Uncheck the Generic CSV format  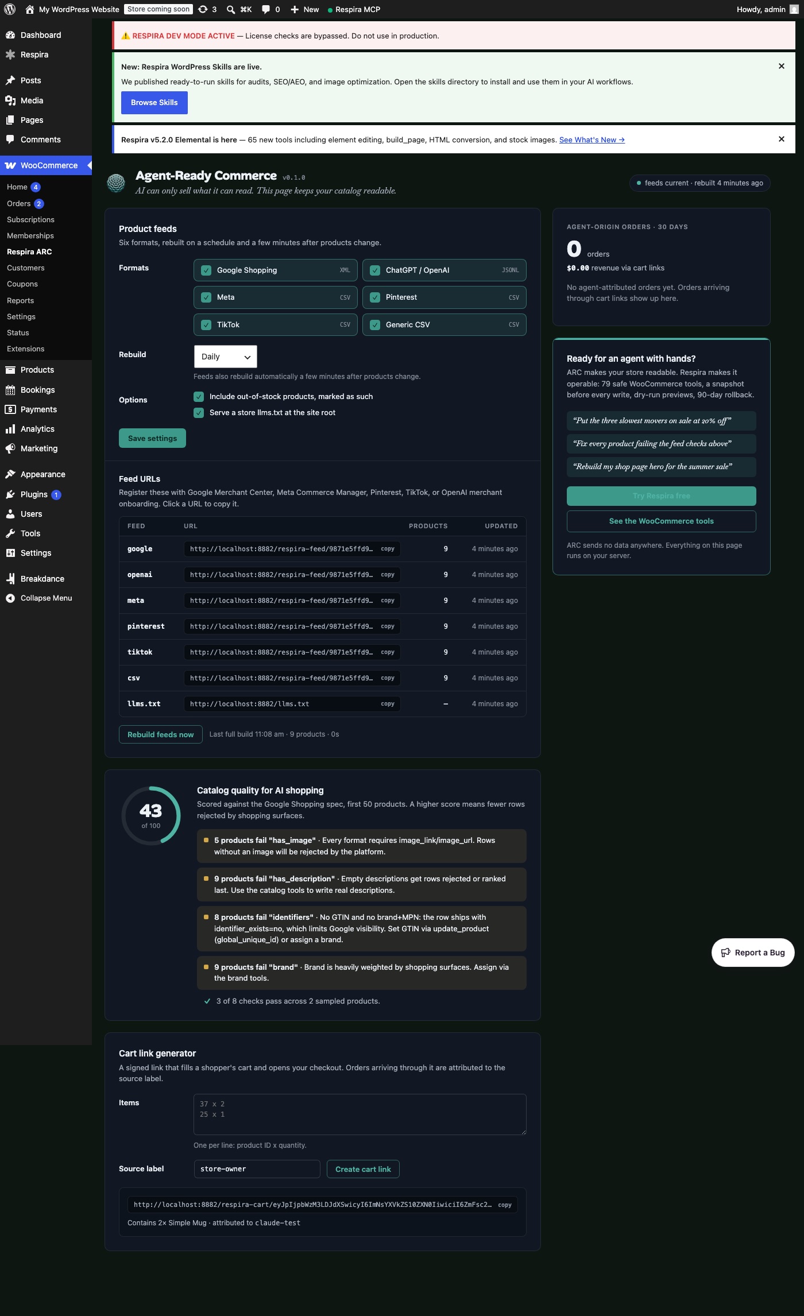(x=375, y=325)
